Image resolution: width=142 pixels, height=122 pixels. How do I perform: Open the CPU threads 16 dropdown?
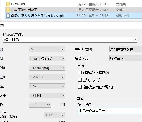[40, 105]
